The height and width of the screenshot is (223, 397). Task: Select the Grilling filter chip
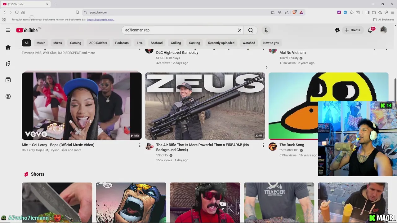[176, 43]
